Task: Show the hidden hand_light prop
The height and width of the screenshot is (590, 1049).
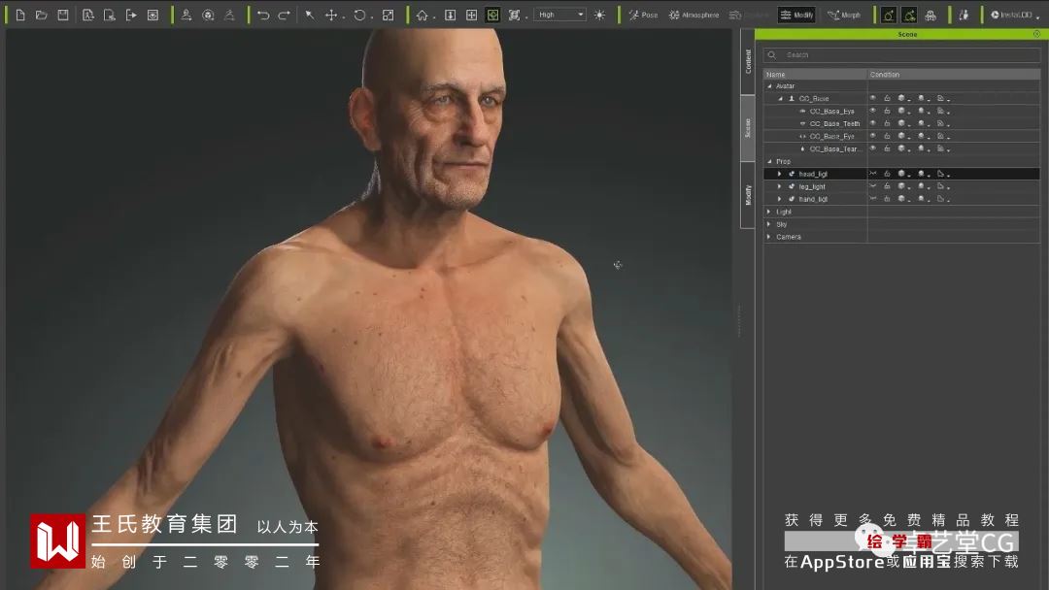Action: click(x=873, y=199)
